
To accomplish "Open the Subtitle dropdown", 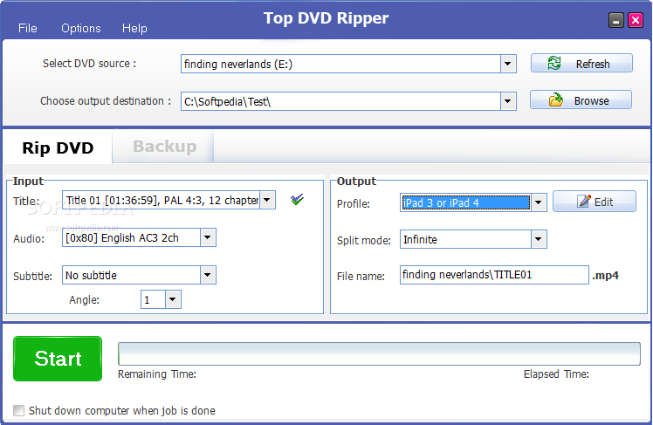I will pos(208,275).
